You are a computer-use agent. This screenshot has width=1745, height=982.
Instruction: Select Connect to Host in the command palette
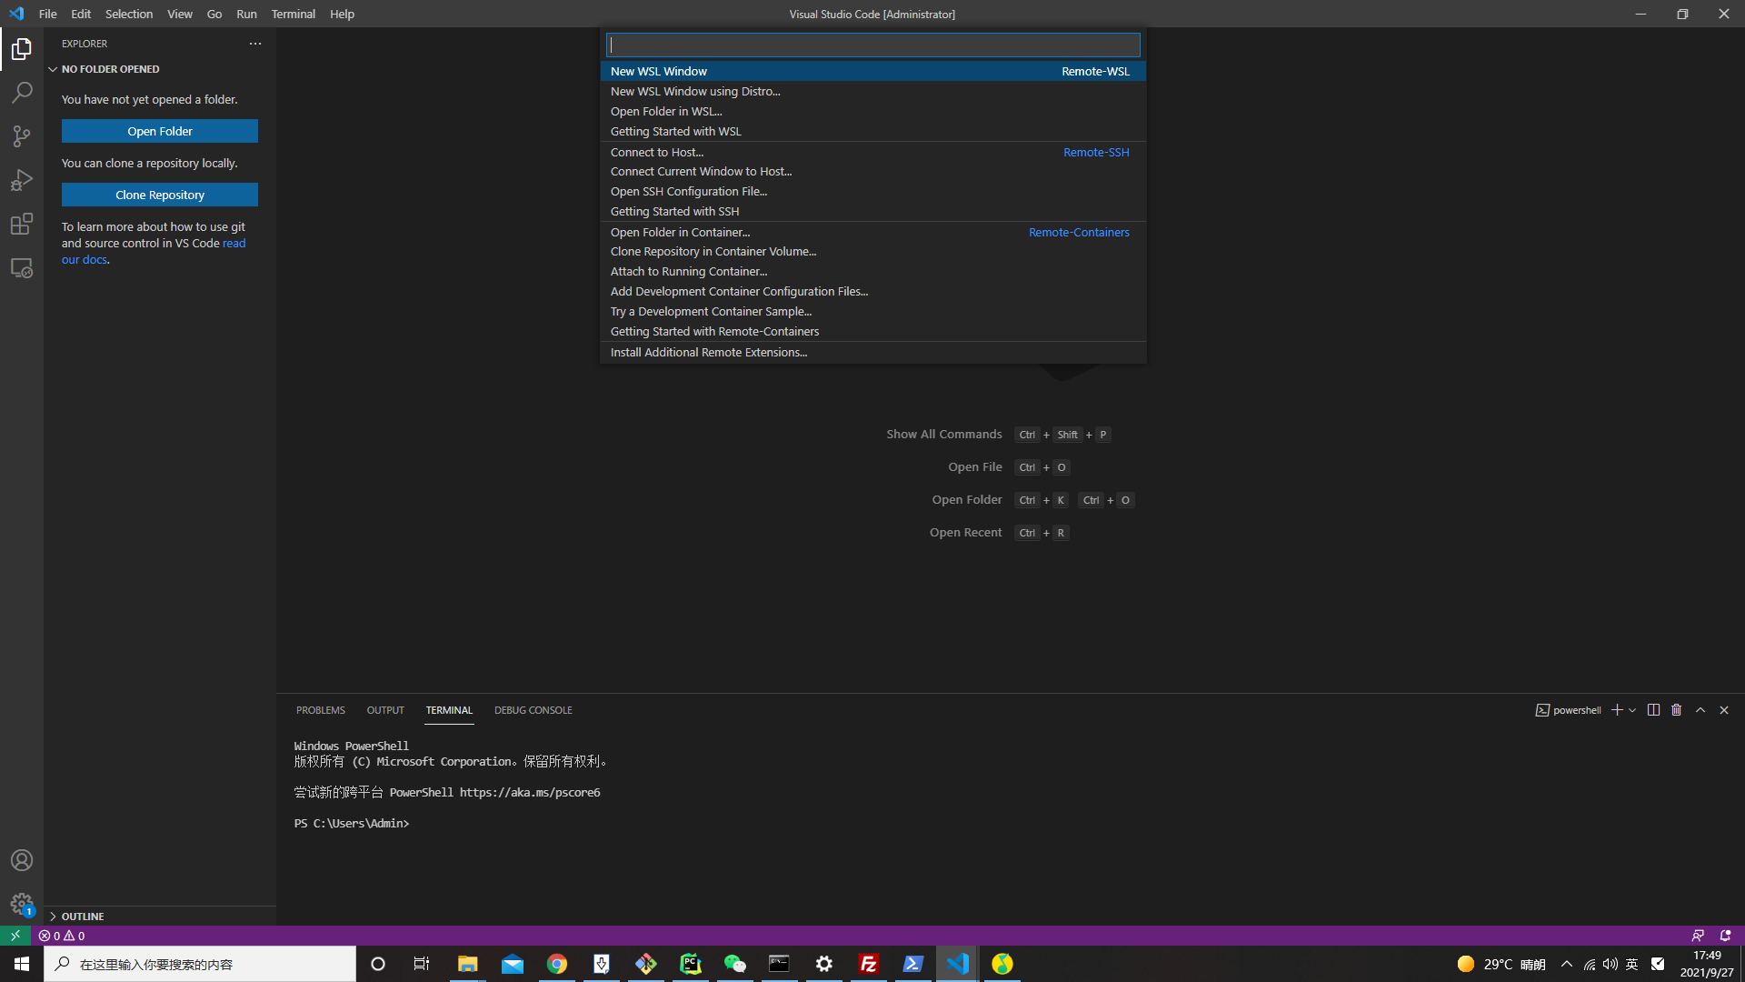pyautogui.click(x=657, y=152)
